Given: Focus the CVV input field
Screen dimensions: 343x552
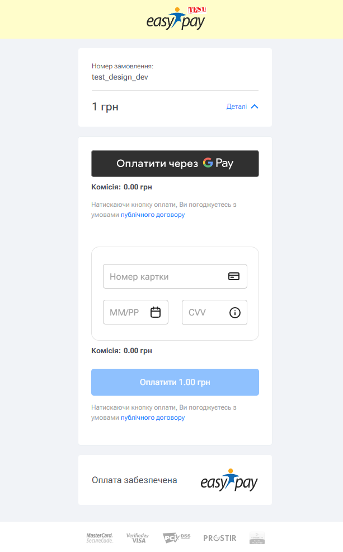Looking at the screenshot, I should click(x=214, y=312).
